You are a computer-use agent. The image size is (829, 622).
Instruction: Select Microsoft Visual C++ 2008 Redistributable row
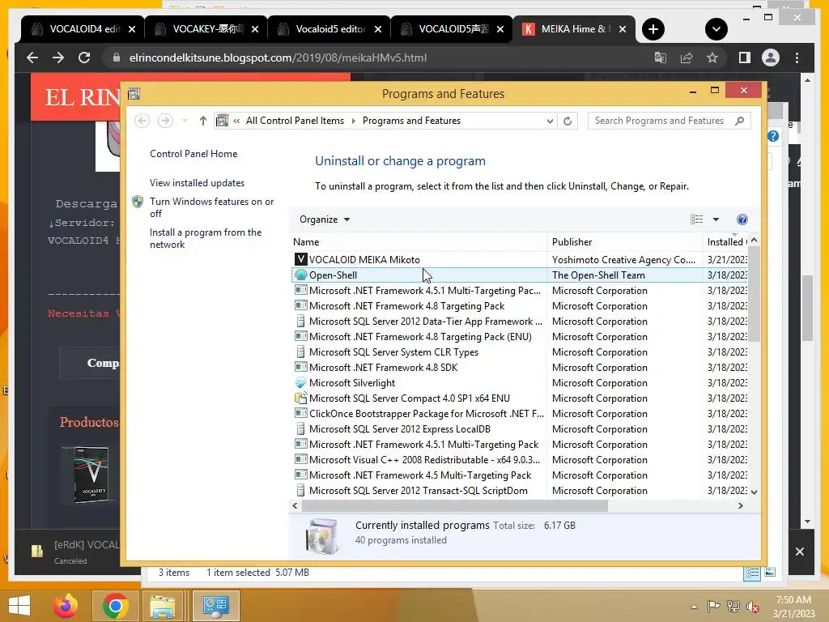pos(520,460)
